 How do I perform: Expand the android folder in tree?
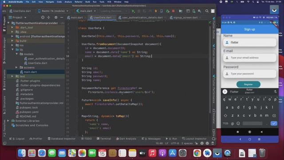point(12,36)
